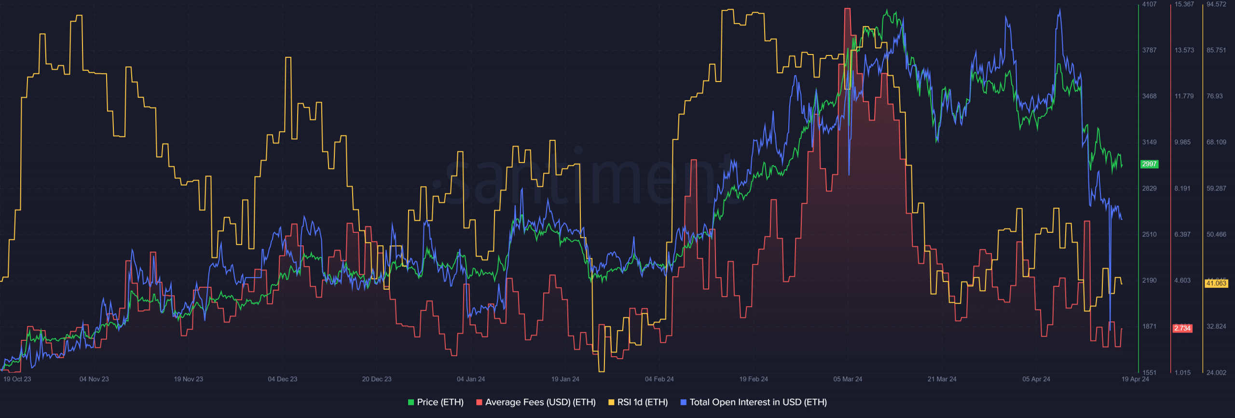
Task: Click the 4107 price axis value
Action: 1149,4
